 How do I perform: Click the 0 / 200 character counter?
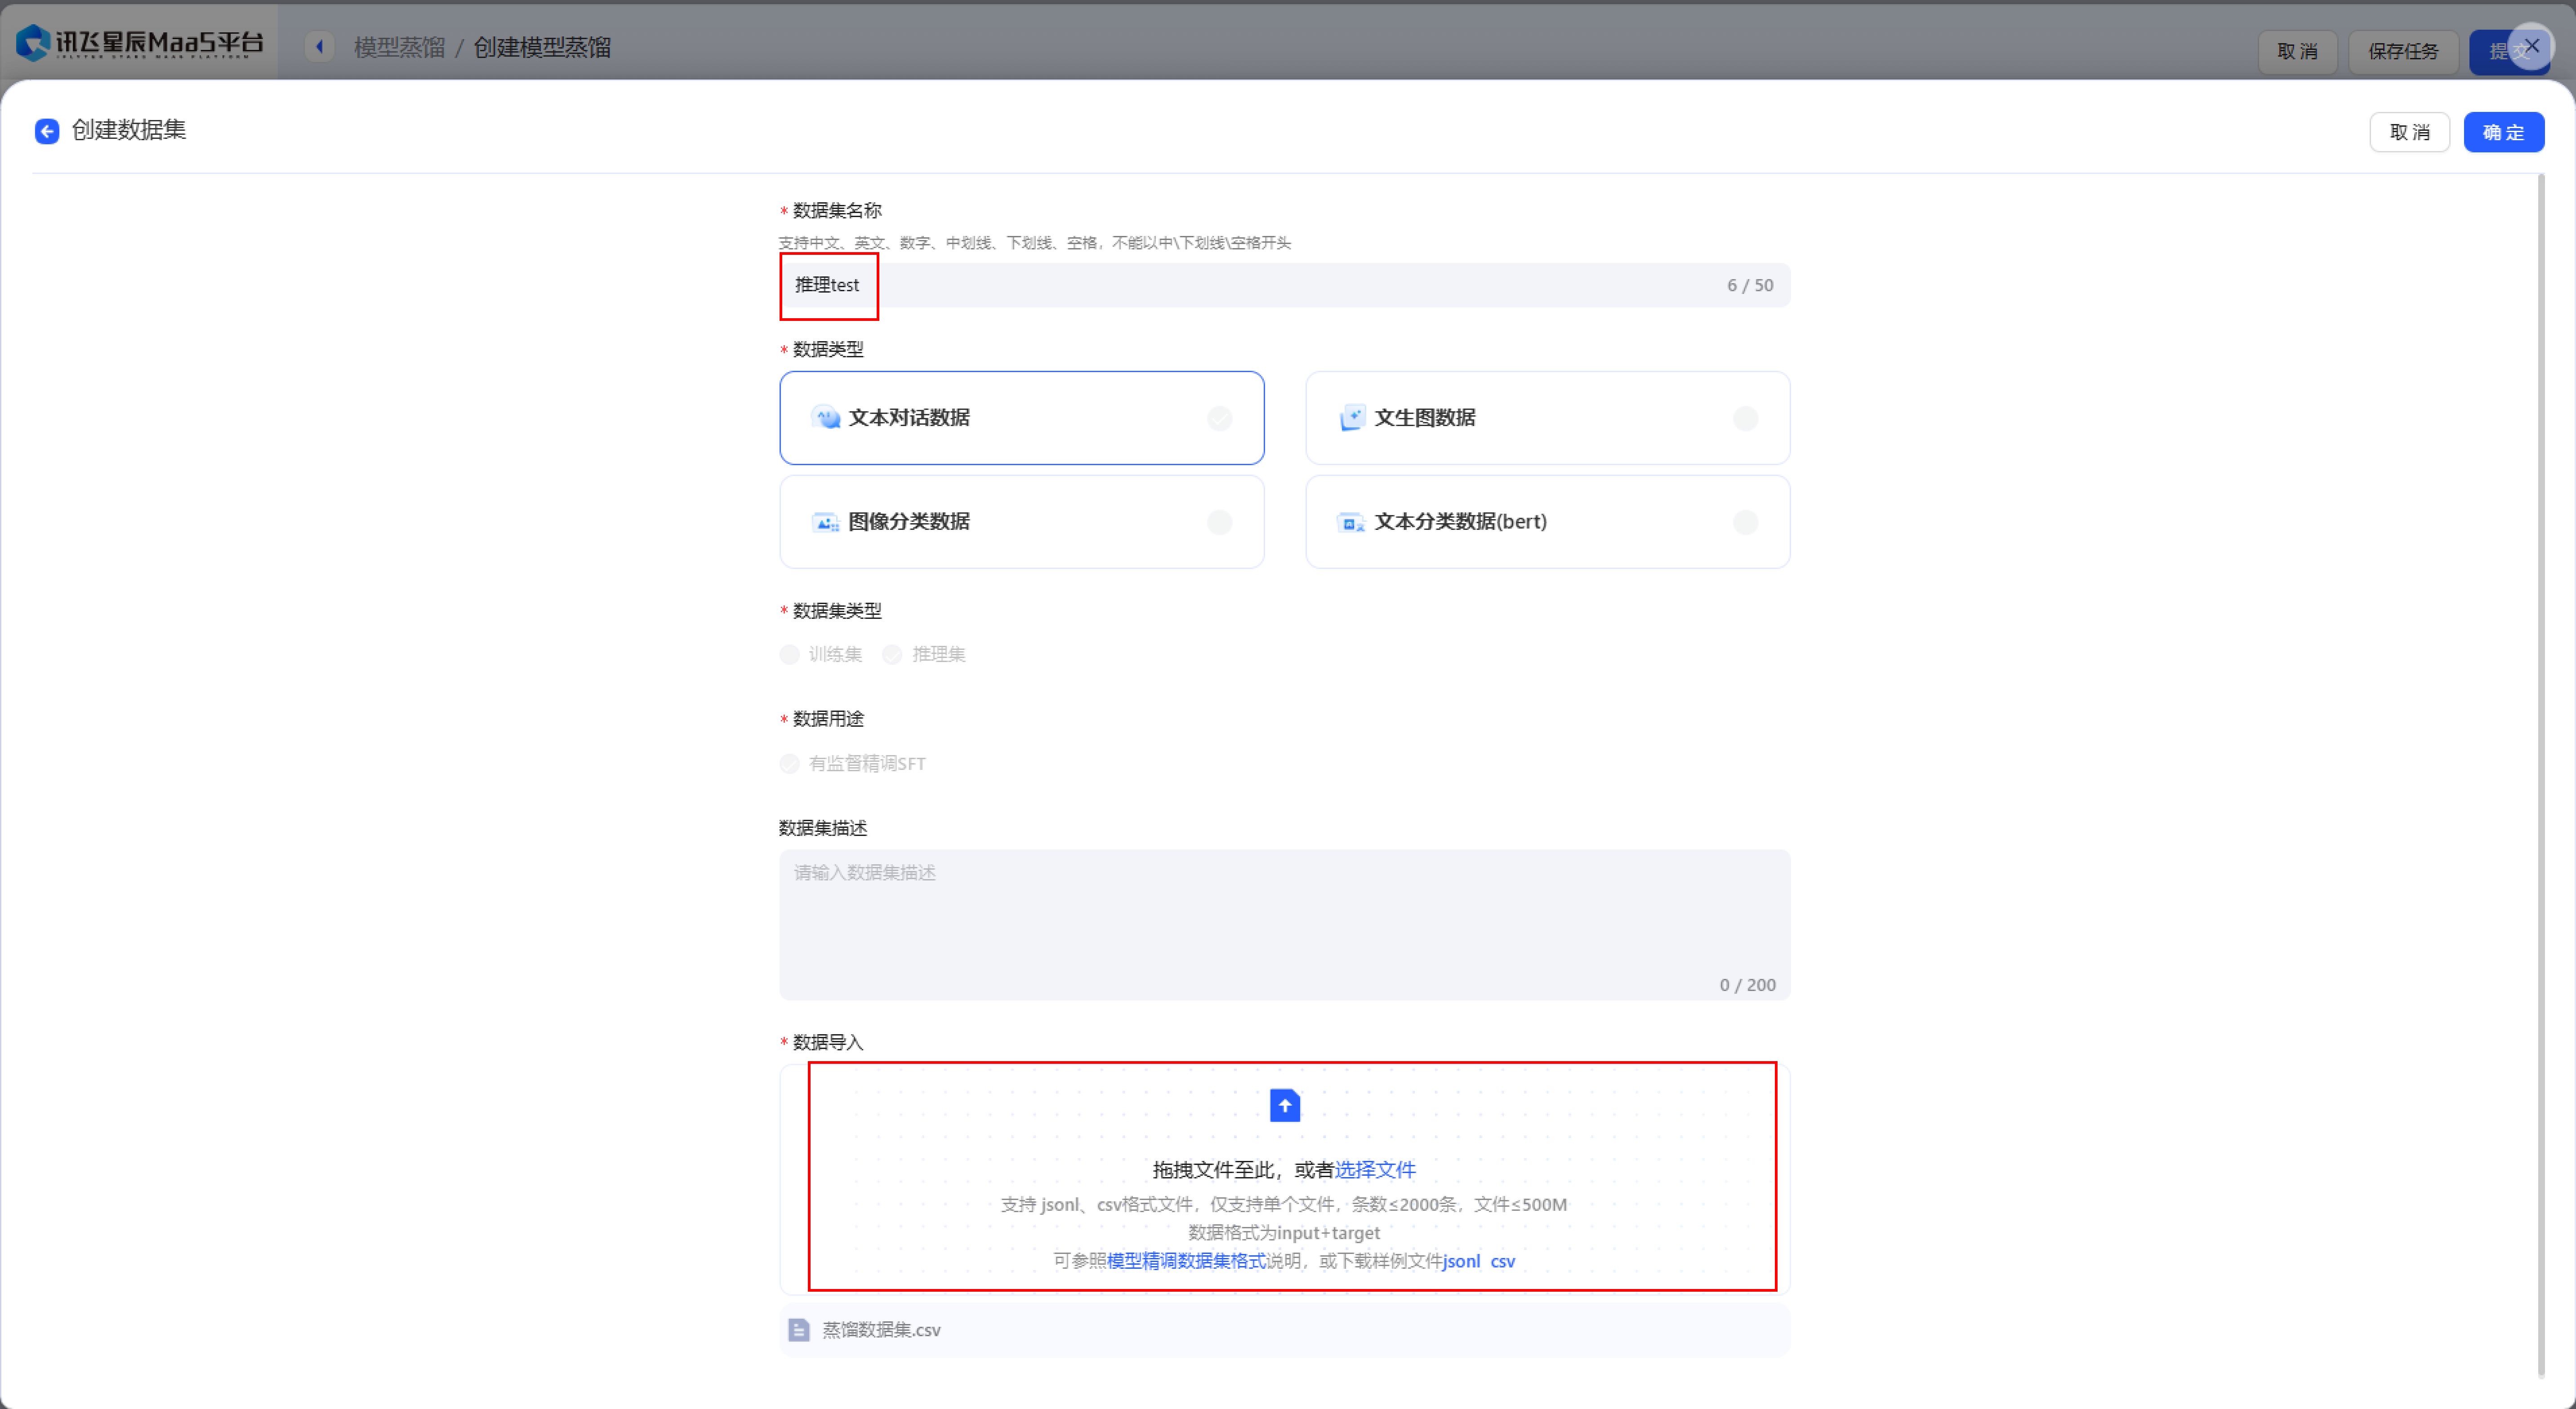[1747, 985]
